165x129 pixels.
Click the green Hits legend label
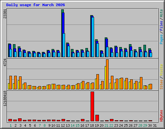[161, 13]
